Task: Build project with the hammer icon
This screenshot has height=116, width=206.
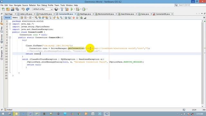Action: 62,9
